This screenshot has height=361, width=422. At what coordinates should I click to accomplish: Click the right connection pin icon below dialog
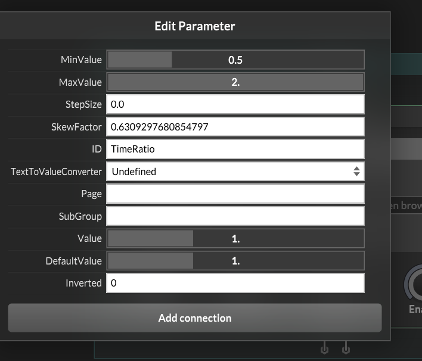346,347
